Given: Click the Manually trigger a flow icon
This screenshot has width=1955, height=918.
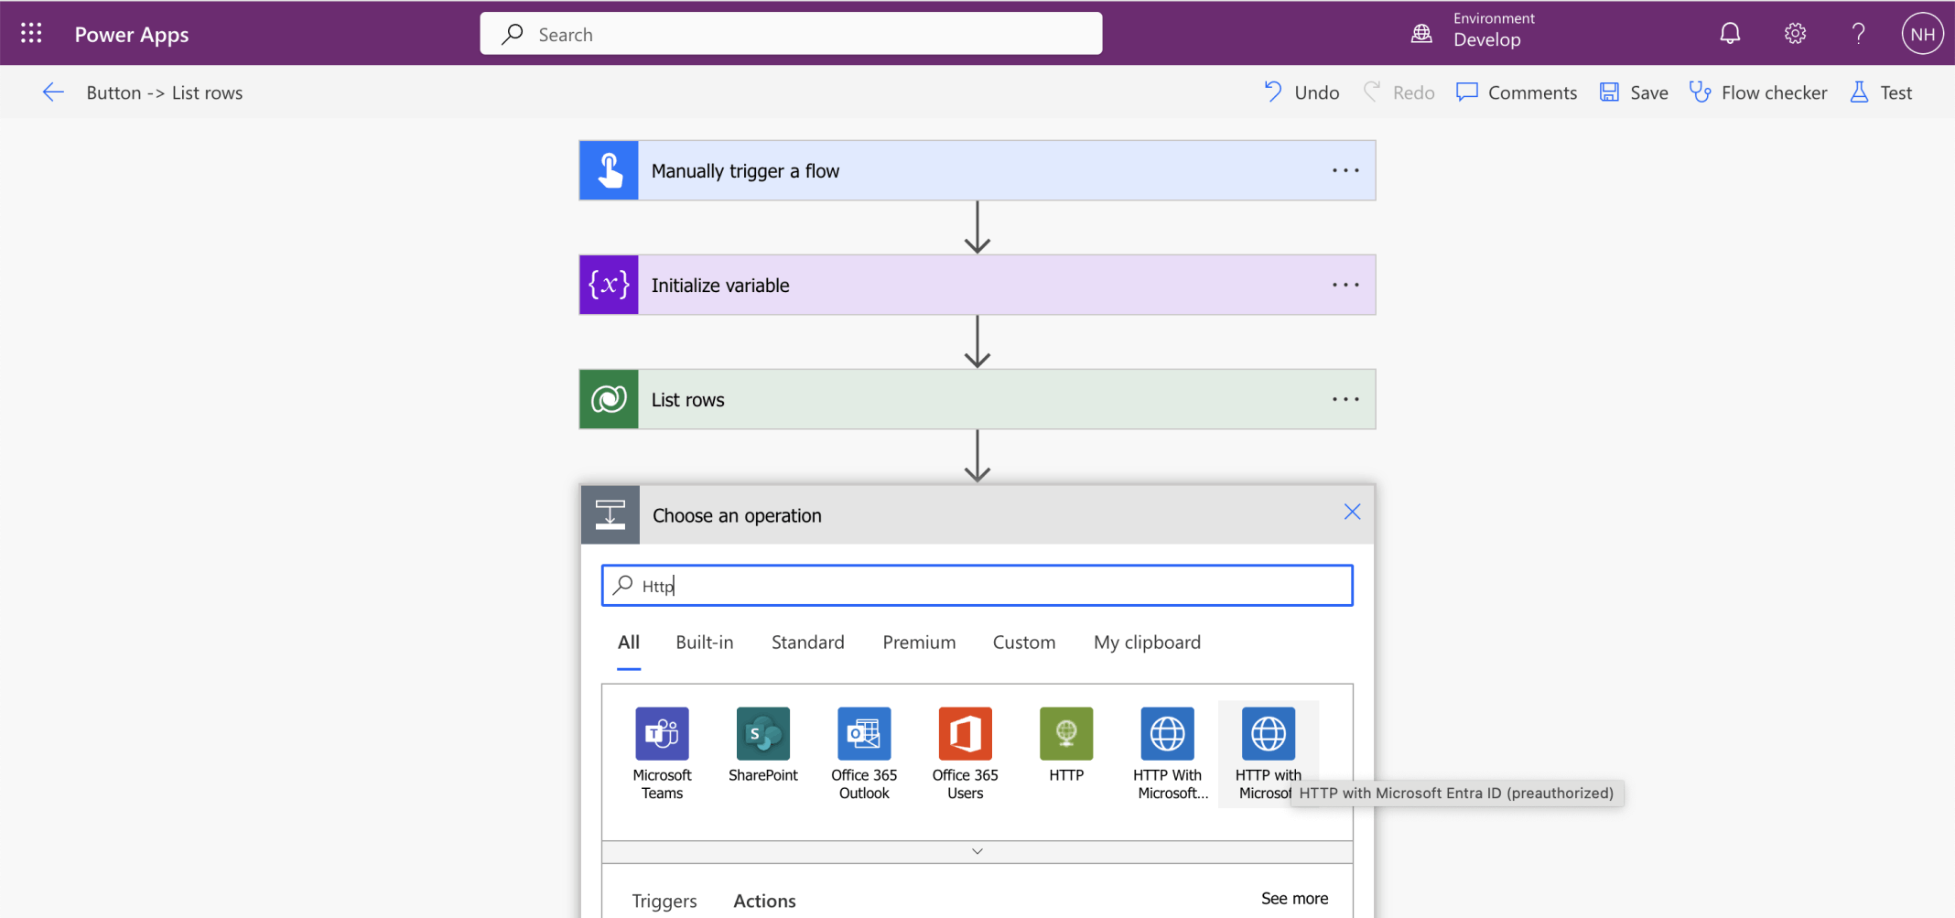Looking at the screenshot, I should pos(609,170).
